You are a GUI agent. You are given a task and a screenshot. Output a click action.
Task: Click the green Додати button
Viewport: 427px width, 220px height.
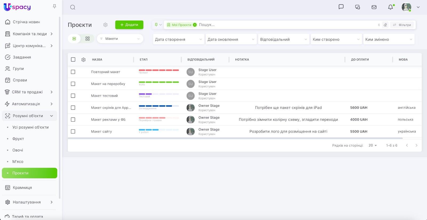[129, 25]
